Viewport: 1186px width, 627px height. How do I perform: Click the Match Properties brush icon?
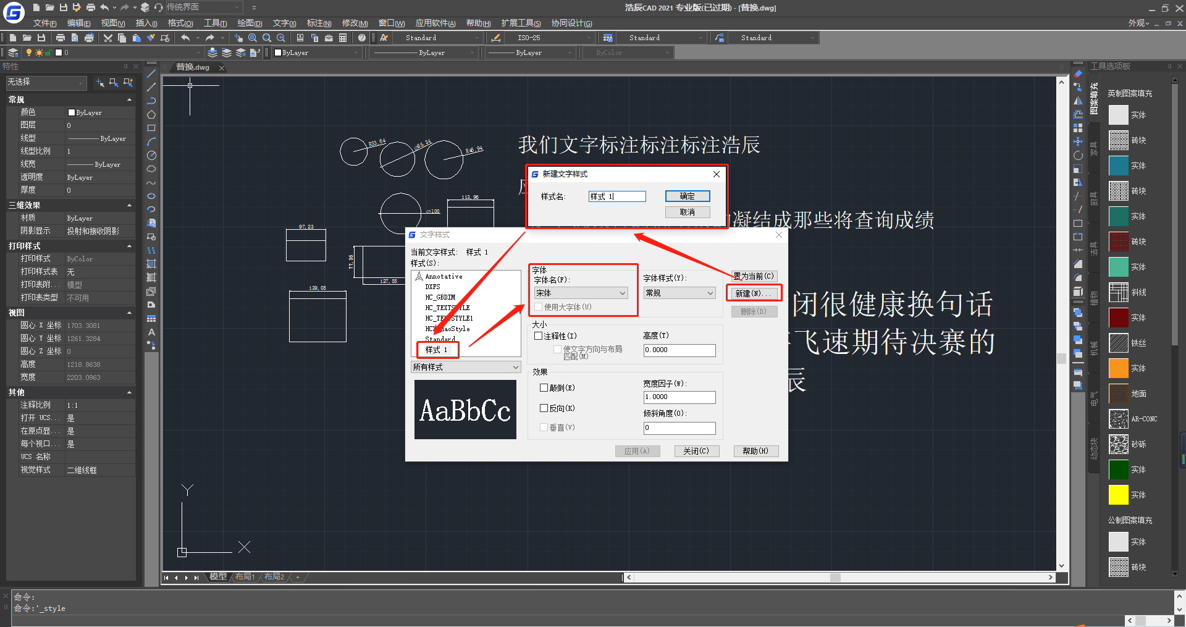click(151, 38)
